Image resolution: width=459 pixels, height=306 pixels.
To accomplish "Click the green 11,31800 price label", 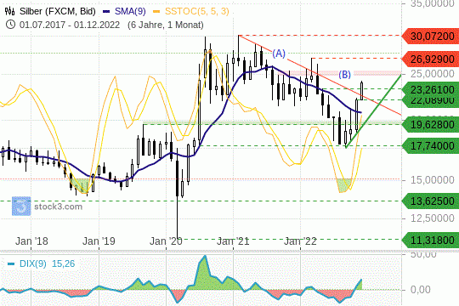I will click(x=430, y=240).
